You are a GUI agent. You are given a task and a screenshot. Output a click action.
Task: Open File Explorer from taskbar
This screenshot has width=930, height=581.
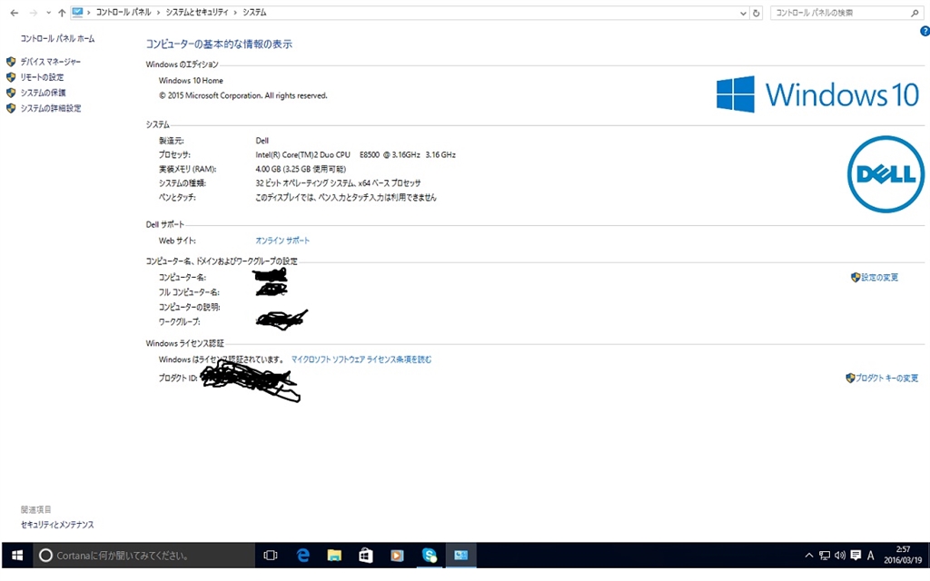tap(334, 556)
